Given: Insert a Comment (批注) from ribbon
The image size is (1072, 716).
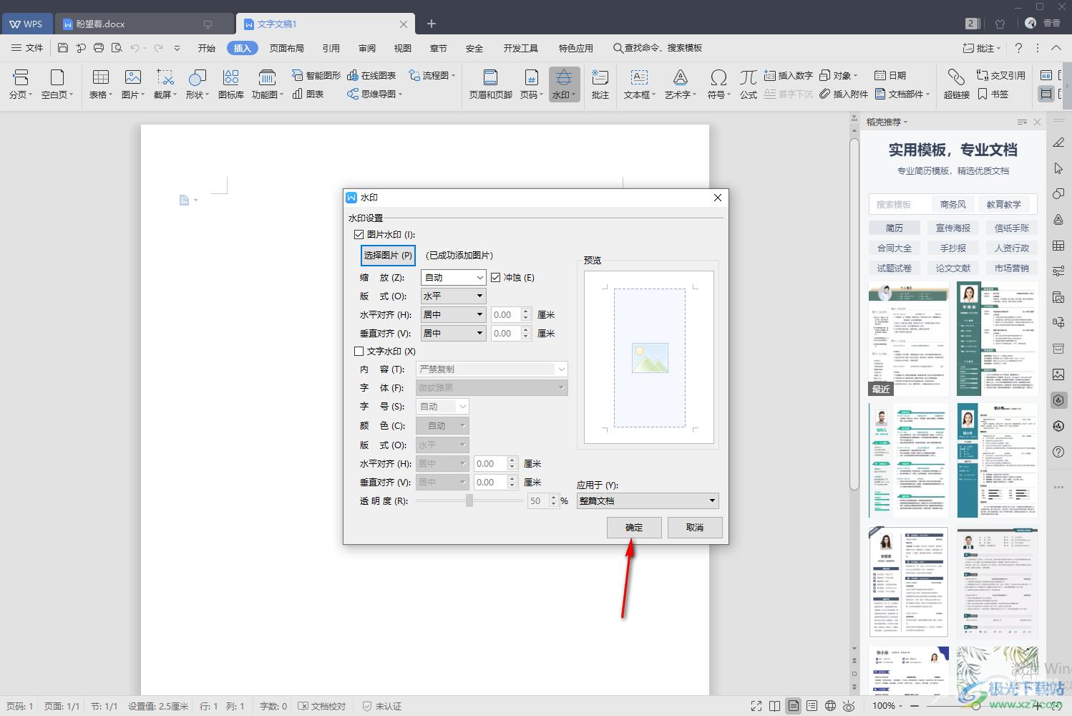Looking at the screenshot, I should click(x=600, y=84).
